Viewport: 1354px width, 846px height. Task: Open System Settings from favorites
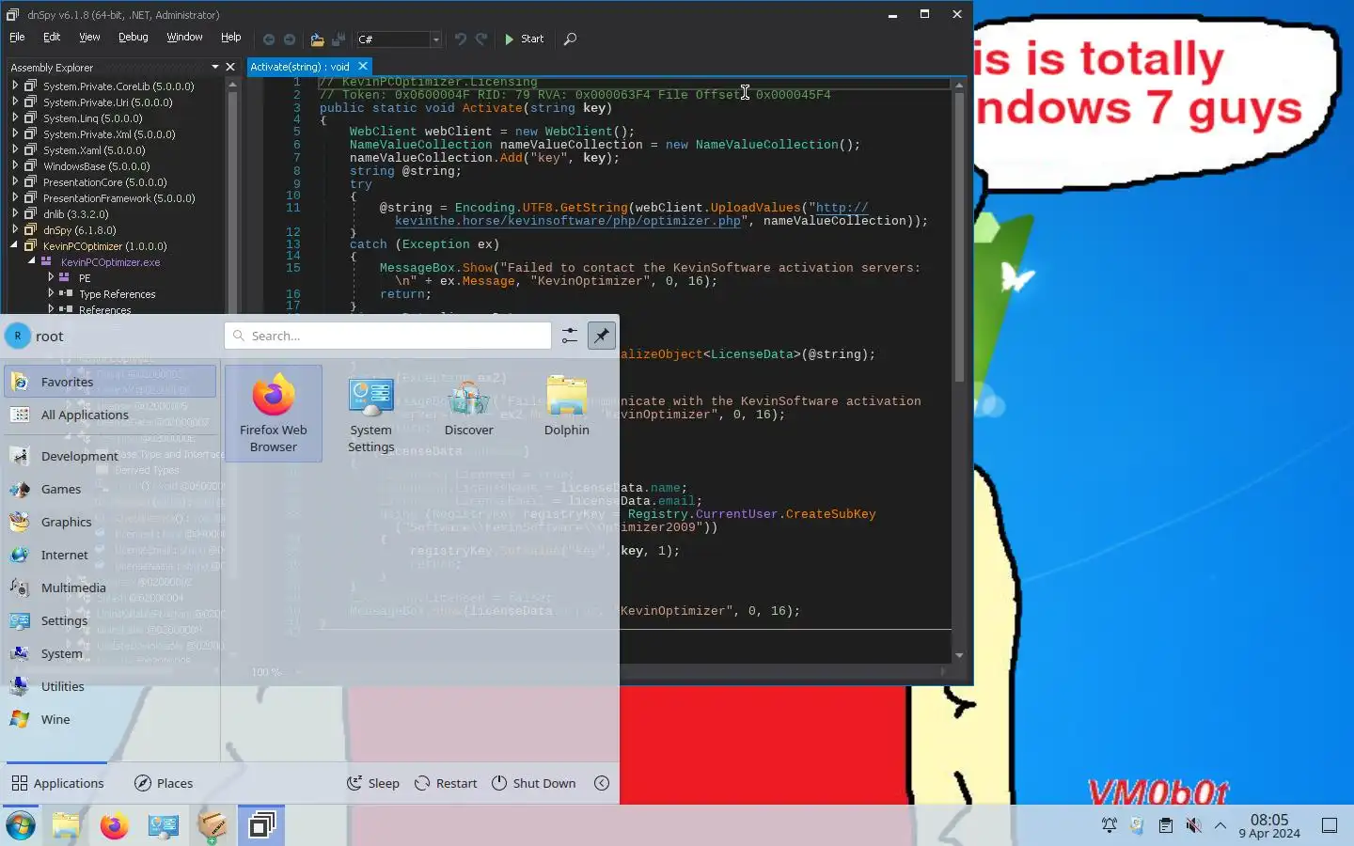(371, 414)
